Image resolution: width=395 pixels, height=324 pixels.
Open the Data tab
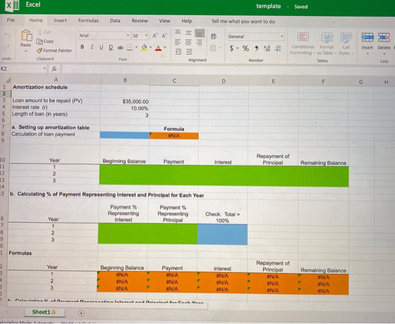pos(115,21)
